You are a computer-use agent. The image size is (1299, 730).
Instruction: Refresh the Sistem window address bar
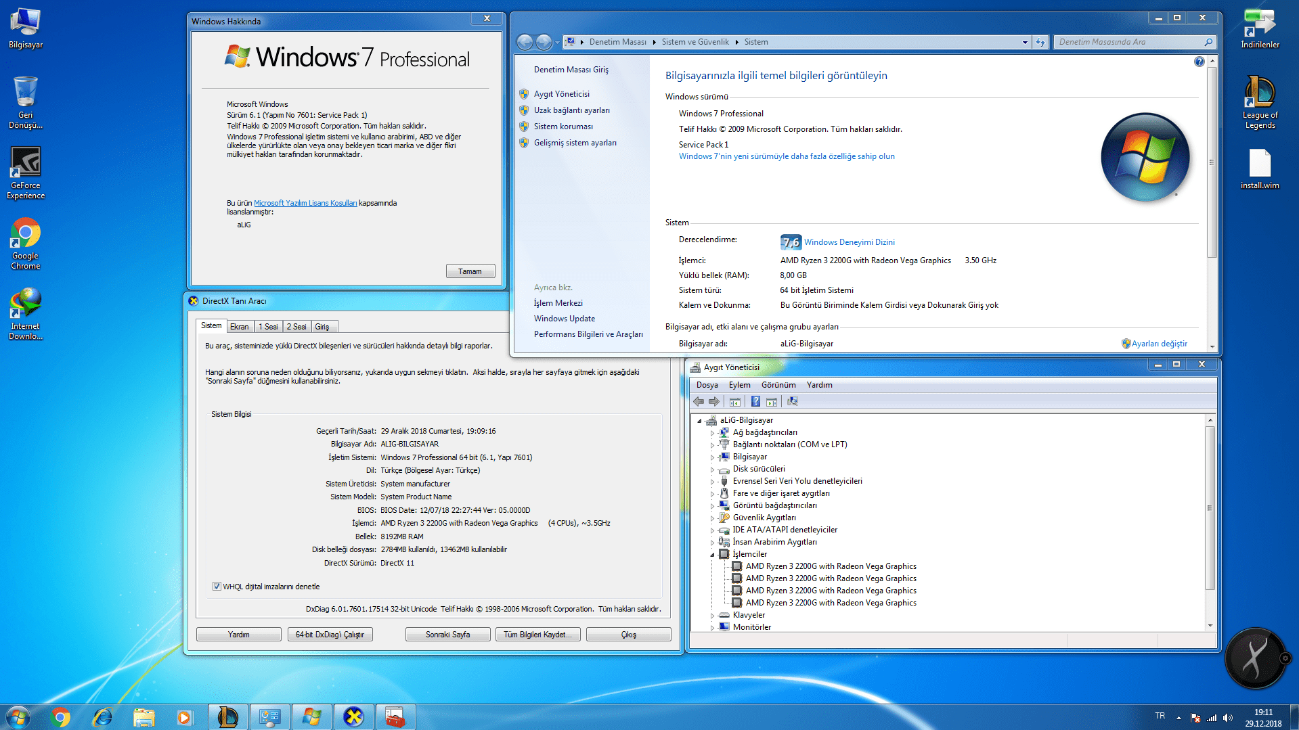pyautogui.click(x=1040, y=42)
